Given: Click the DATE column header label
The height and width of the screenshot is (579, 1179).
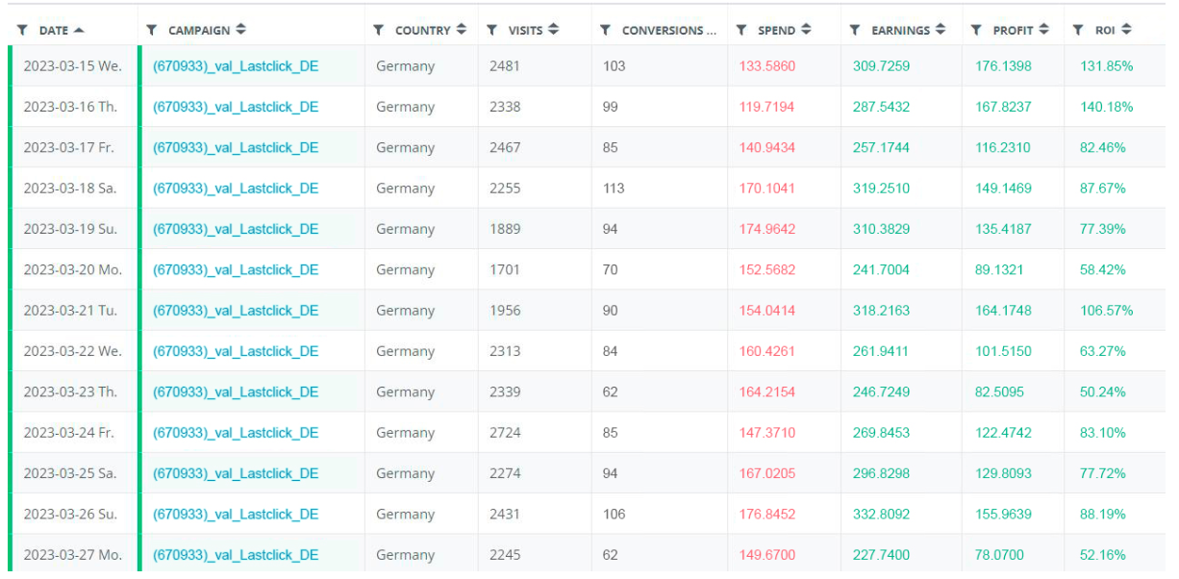Looking at the screenshot, I should point(54,31).
